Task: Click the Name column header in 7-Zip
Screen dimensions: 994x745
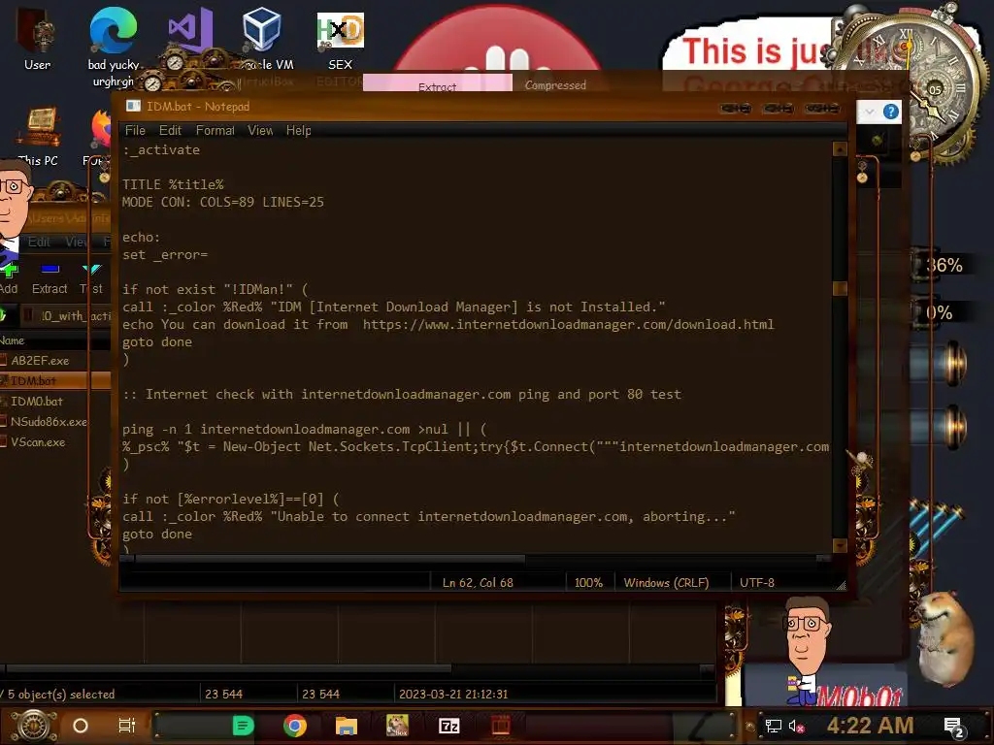Action: tap(12, 340)
